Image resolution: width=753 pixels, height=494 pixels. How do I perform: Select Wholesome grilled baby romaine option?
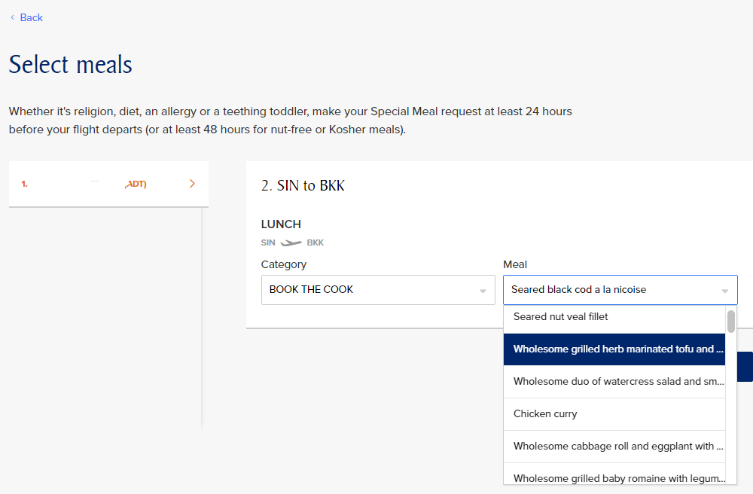(x=614, y=477)
